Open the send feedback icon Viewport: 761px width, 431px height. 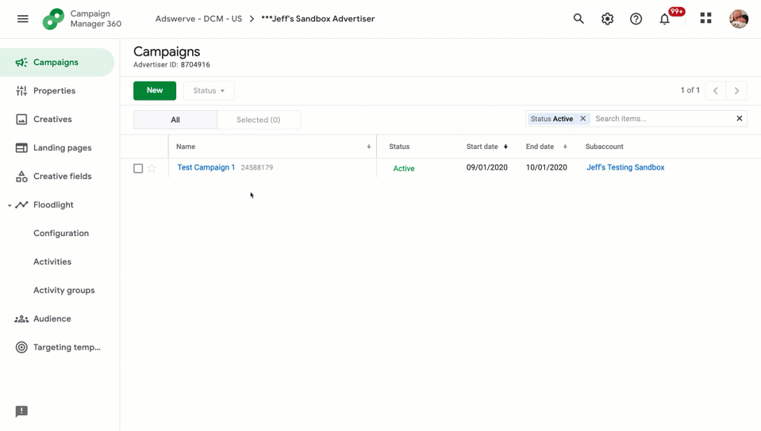[21, 411]
